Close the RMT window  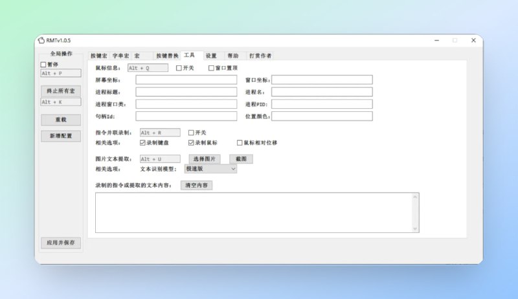point(473,40)
